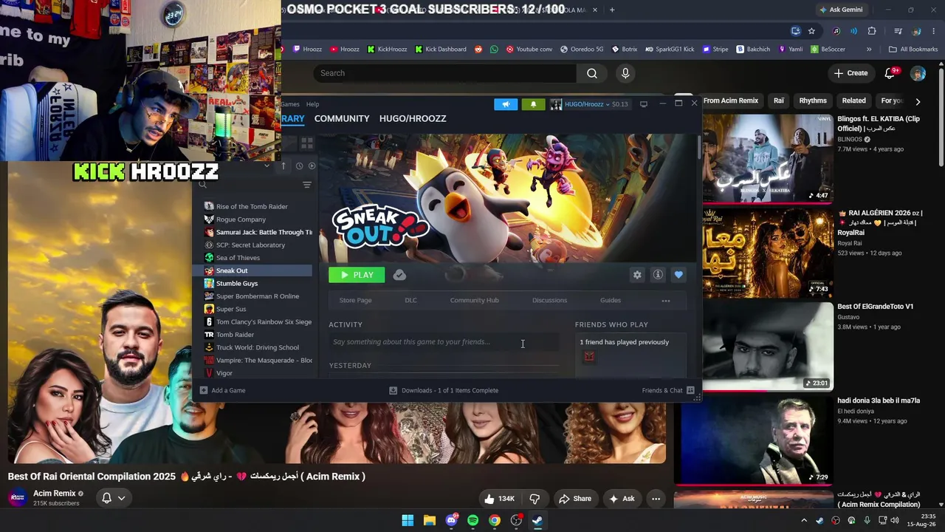Screen dimensions: 945x532
Task: Click ready-to-play filter icon in Steam library
Action: point(312,166)
